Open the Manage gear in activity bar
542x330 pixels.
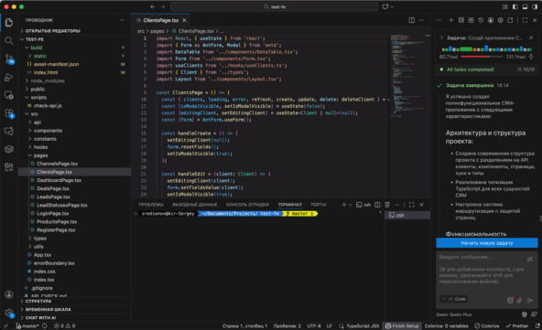coord(9,313)
